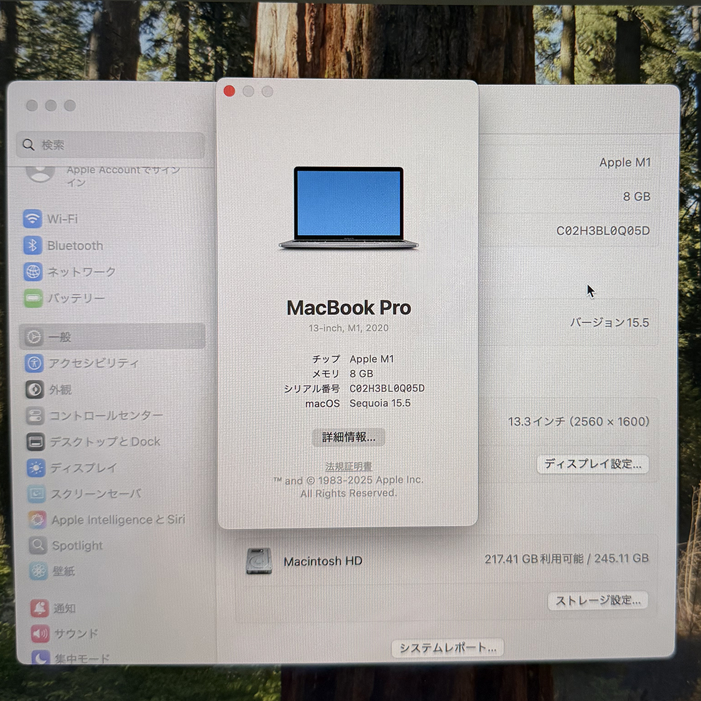Click the スクリーンセーバ icon

(37, 494)
